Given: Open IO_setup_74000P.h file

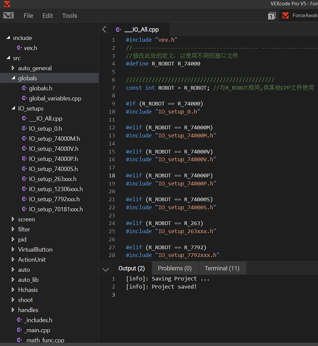Looking at the screenshot, I should (53, 159).
